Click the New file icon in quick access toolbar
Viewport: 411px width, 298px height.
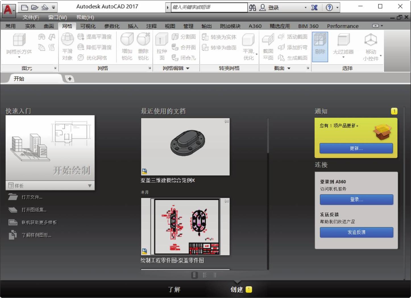(x=25, y=7)
